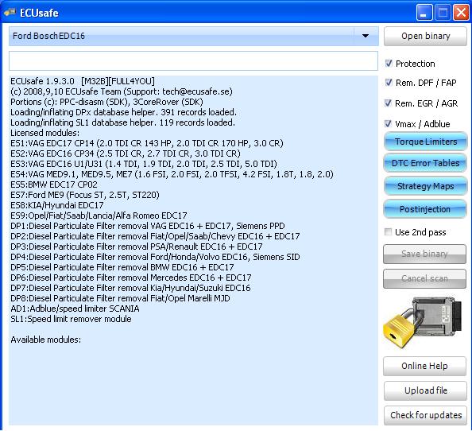This screenshot has width=472, height=431.
Task: Click DP8 Fiat/Opel Marelli MJD line
Action: 120,298
